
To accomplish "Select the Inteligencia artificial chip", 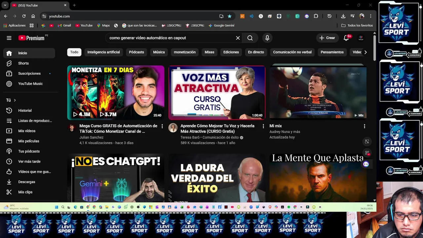I will (x=103, y=52).
